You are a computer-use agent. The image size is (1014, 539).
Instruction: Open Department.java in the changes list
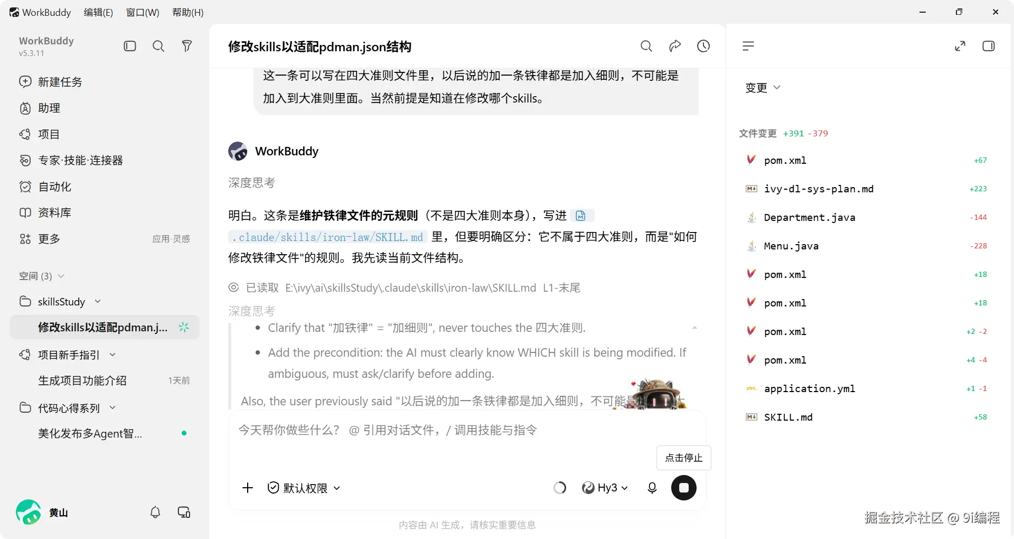click(866, 217)
